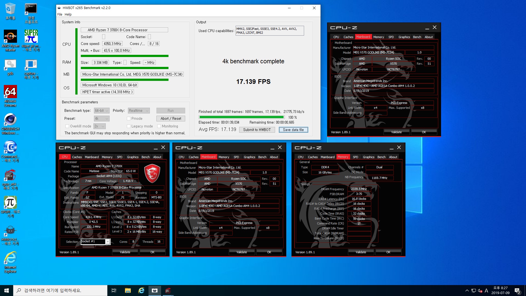The image size is (526, 296).
Task: Click Submit to HWBOT button
Action: point(257,130)
